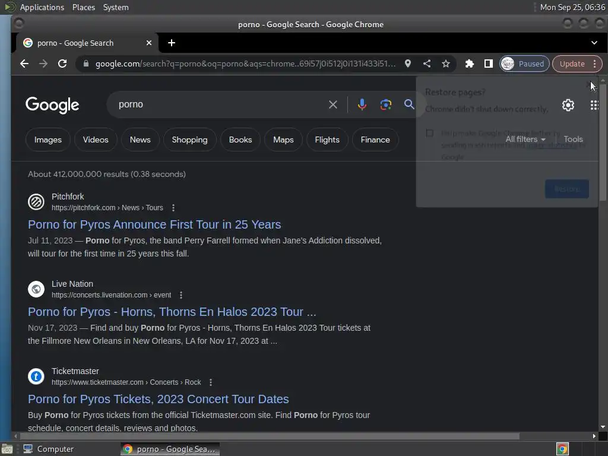Click the horizontal scrollbar at page bottom
The image size is (608, 456).
[x=268, y=436]
